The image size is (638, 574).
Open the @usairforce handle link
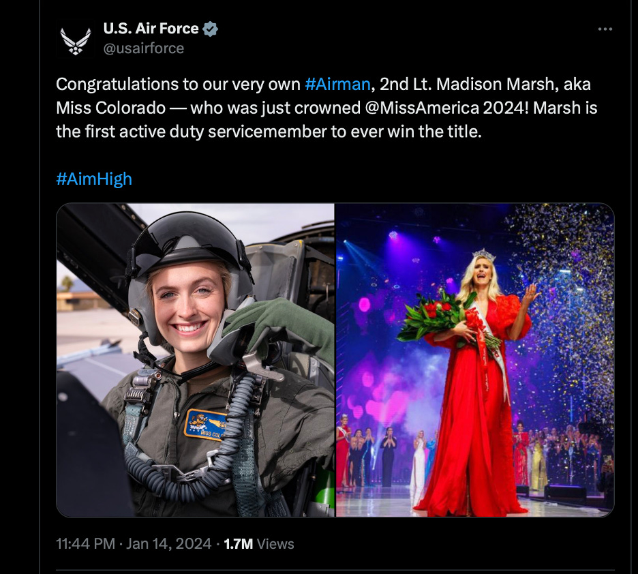pos(144,48)
